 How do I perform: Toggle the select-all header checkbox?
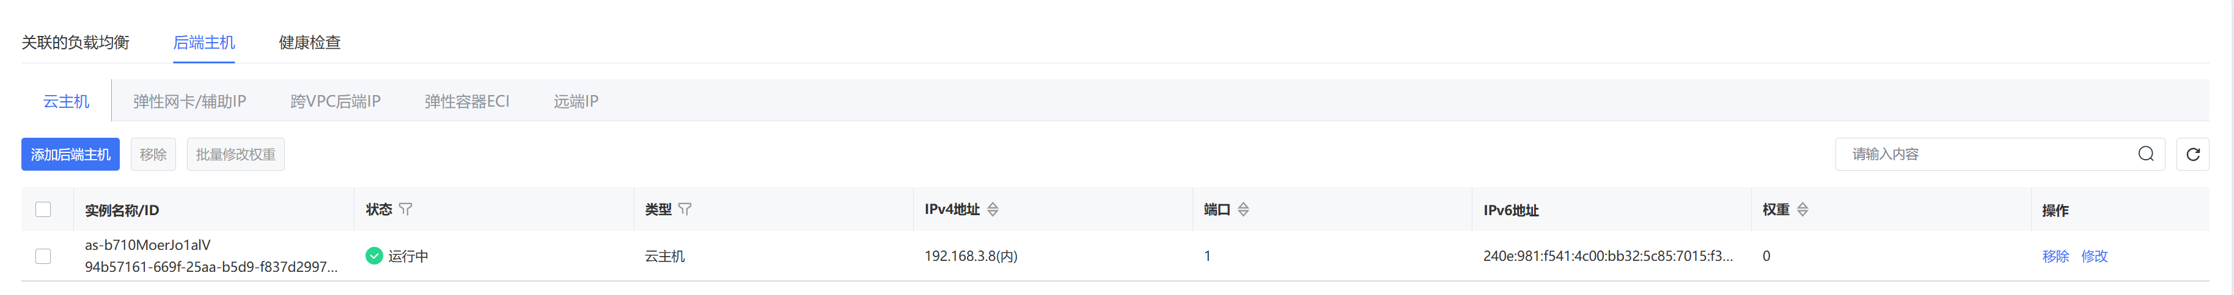(x=43, y=209)
